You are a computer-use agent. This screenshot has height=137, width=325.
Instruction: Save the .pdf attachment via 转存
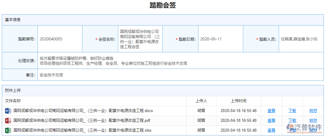[x=313, y=120]
